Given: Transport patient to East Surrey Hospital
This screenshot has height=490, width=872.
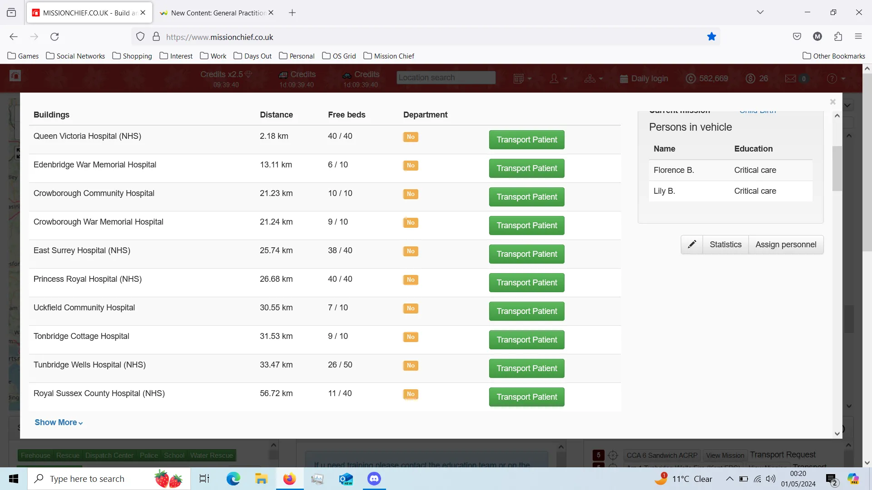Looking at the screenshot, I should tap(526, 254).
